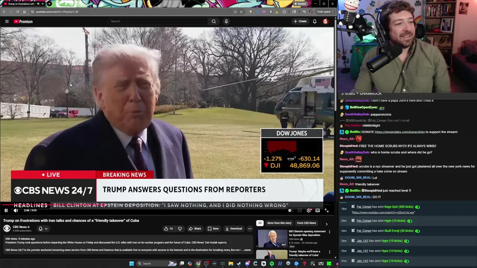The width and height of the screenshot is (477, 268).
Task: Click the YouTube Premium logo
Action: [23, 21]
